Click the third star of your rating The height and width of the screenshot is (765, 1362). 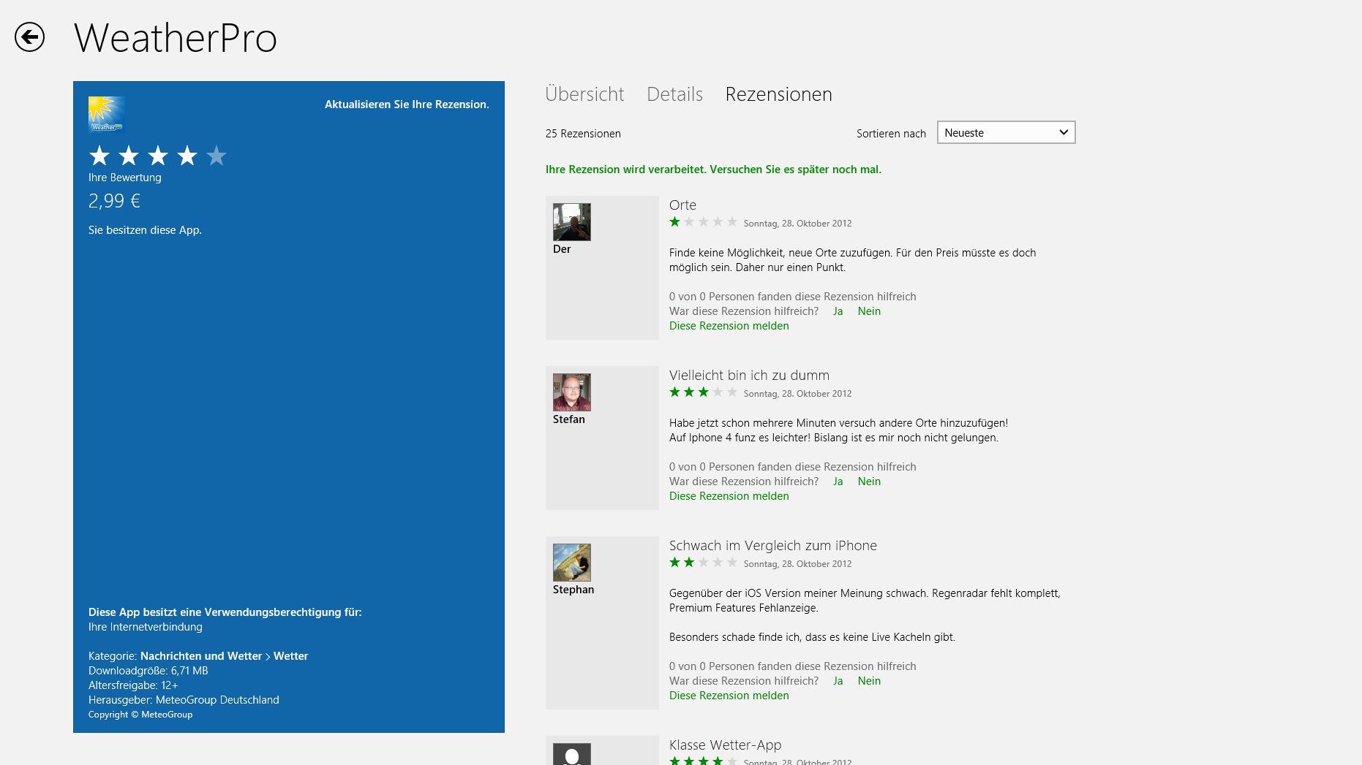pos(158,156)
